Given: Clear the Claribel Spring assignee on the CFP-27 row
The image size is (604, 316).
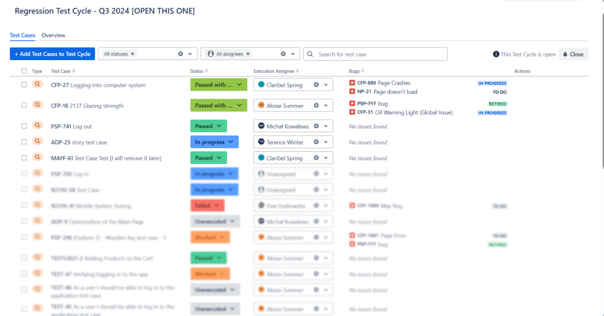Looking at the screenshot, I should pos(316,85).
